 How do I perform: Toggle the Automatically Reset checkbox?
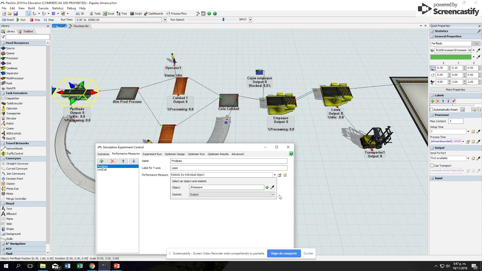(432, 110)
